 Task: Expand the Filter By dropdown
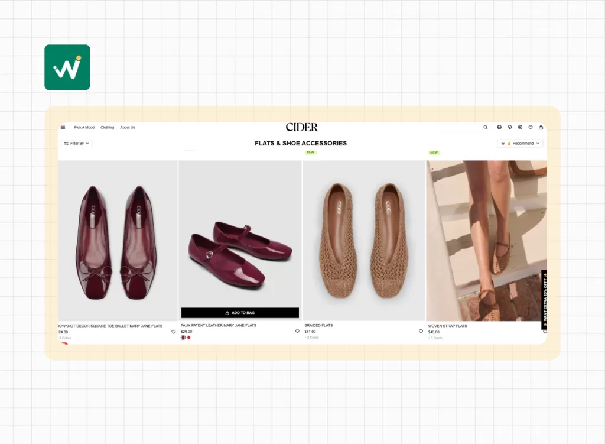(77, 144)
